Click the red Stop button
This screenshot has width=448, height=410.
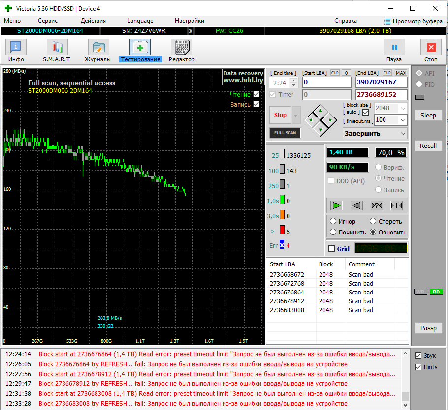[280, 115]
